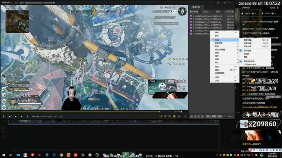Click the purple file icon of playlist item 6
The width and height of the screenshot is (282, 158).
coord(191,31)
